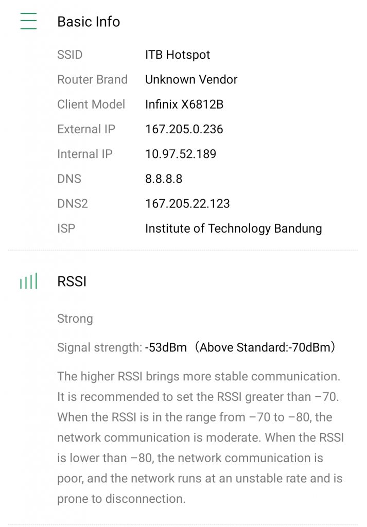Tap signal strength reading -53dBm

166,347
